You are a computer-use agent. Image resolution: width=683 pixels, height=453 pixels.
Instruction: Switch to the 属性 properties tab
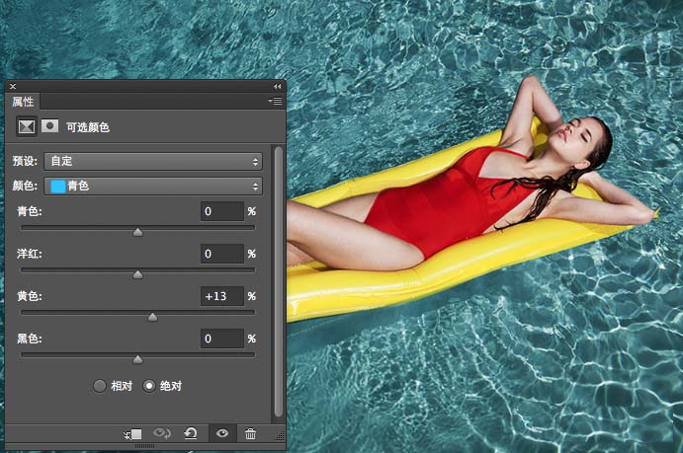(x=23, y=101)
